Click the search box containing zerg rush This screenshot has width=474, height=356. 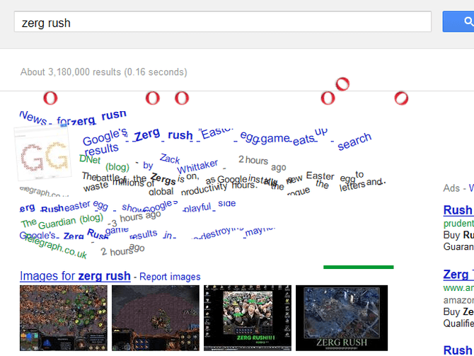[x=222, y=22]
